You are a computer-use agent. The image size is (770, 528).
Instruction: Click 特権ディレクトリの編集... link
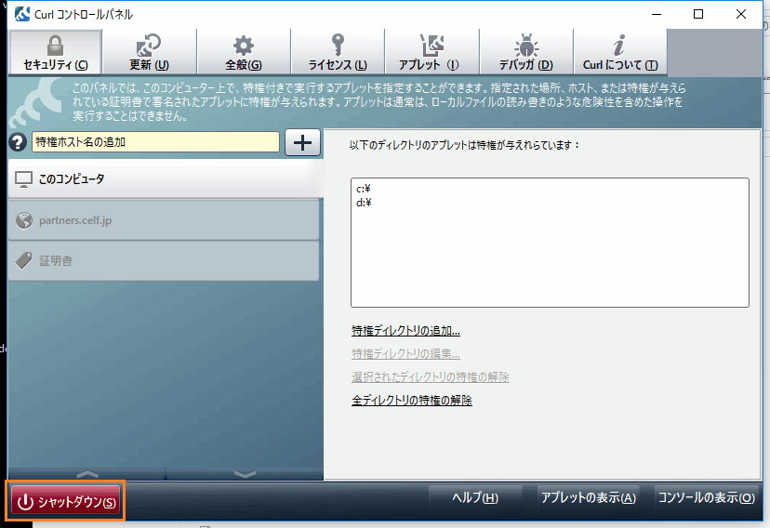tap(405, 354)
